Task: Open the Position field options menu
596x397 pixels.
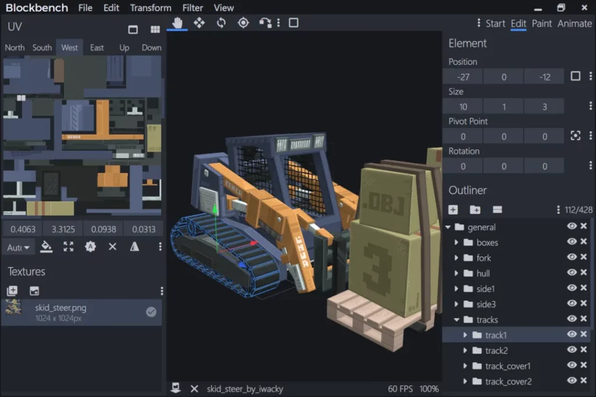Action: coord(590,76)
